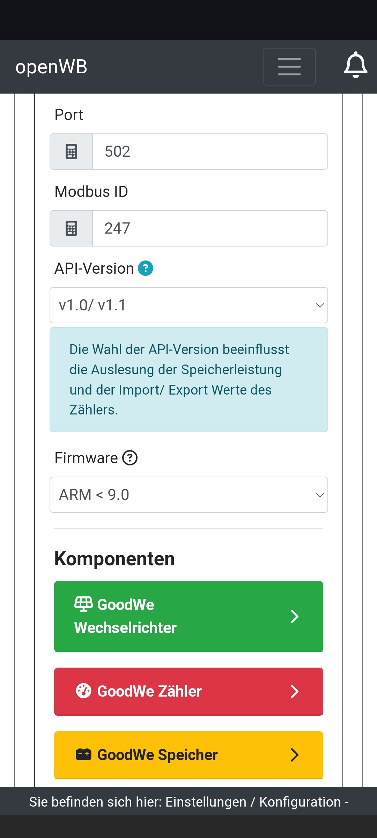Open the GoodWe Zähler component
The width and height of the screenshot is (377, 838).
point(188,691)
